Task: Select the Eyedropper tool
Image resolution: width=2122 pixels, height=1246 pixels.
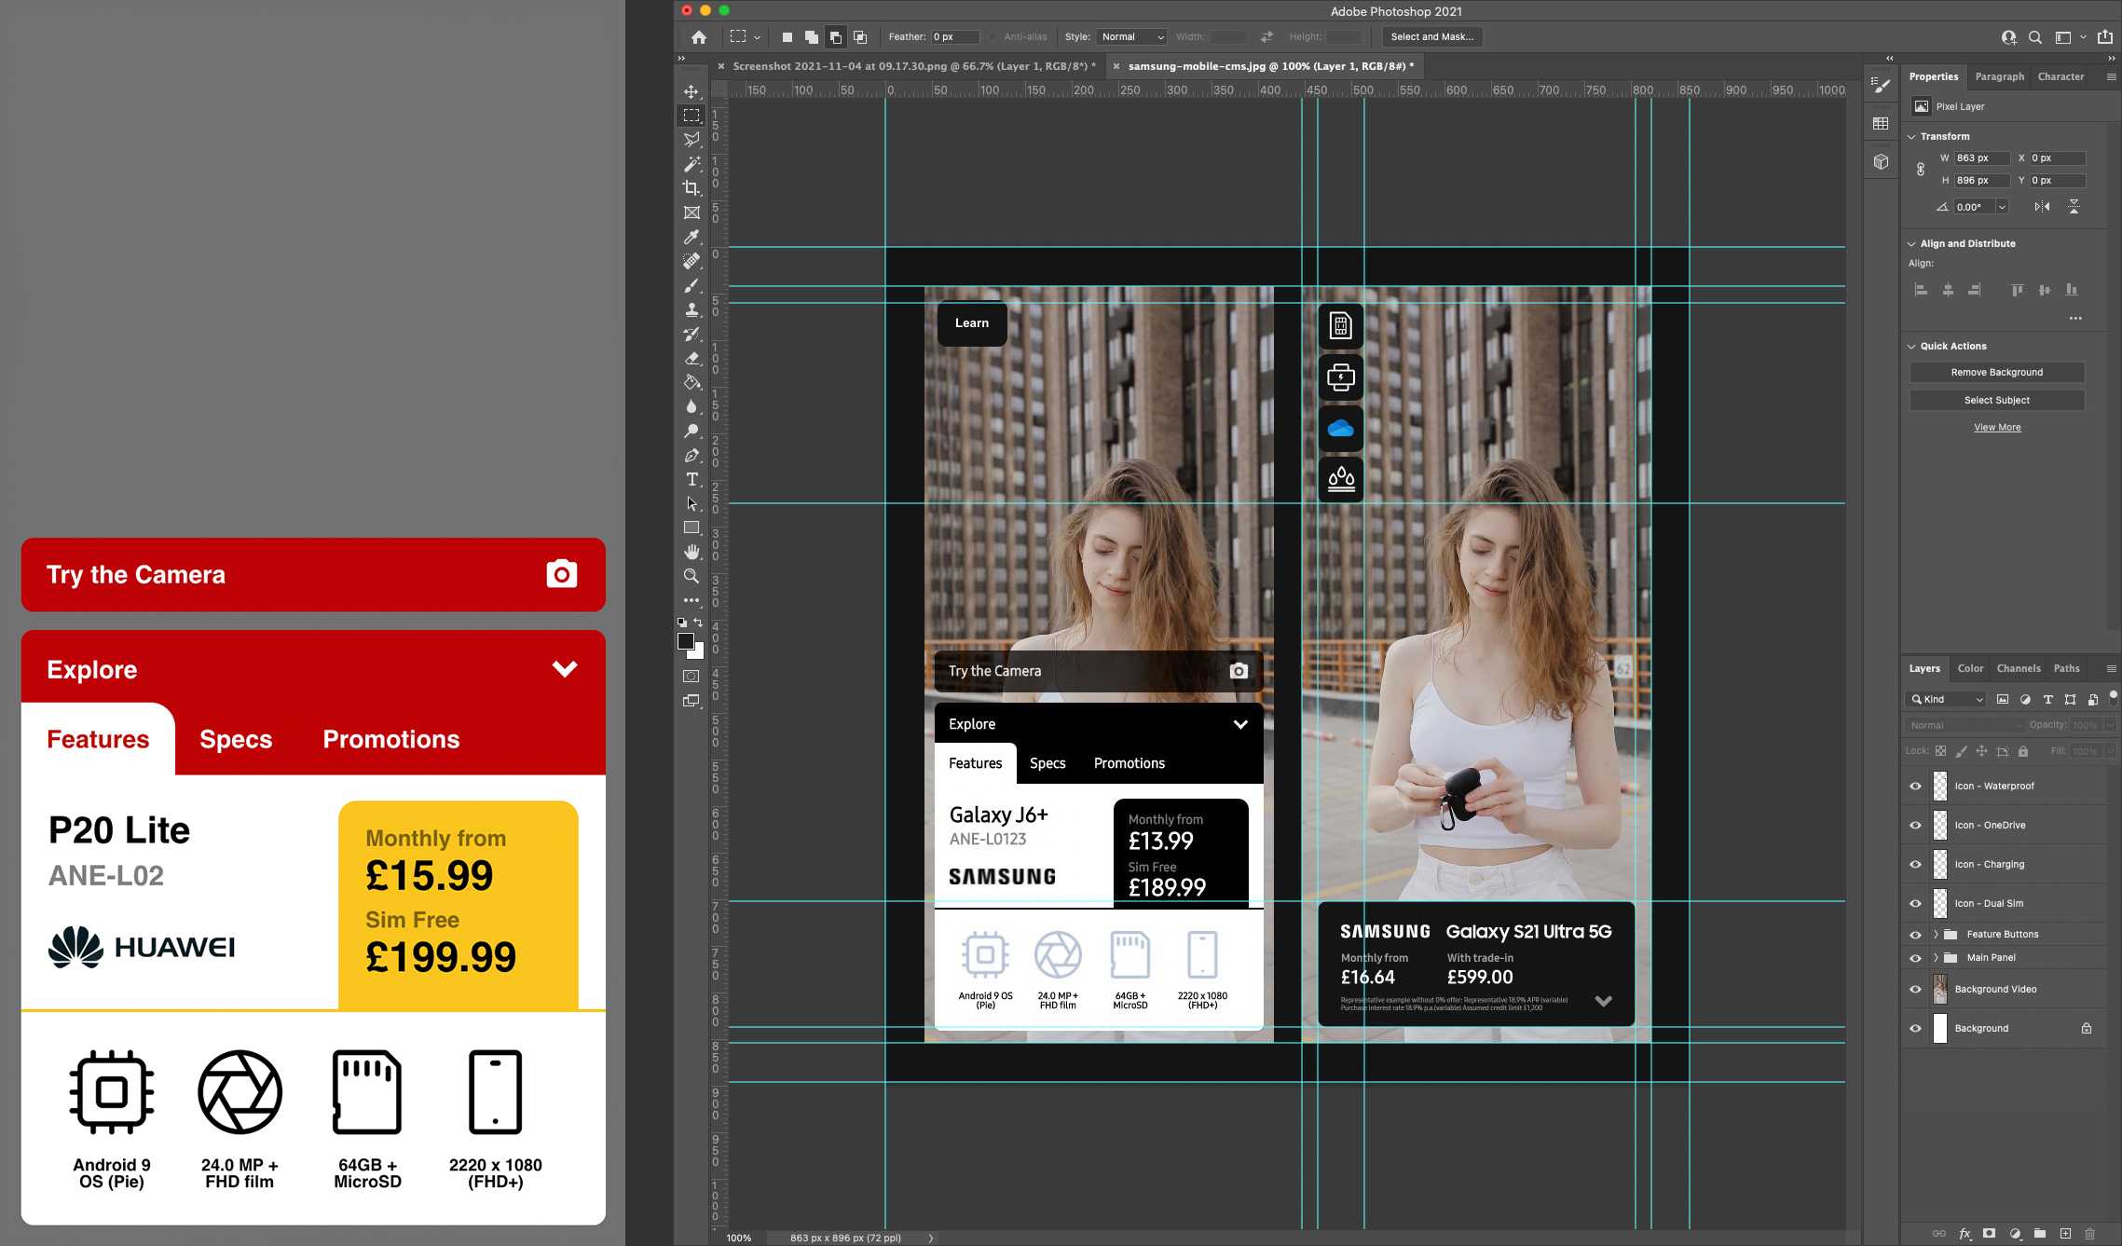Action: coord(691,237)
